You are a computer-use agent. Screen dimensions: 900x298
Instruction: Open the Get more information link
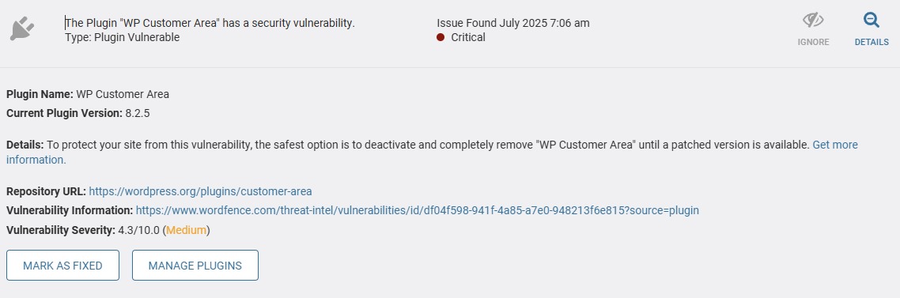pyautogui.click(x=433, y=152)
